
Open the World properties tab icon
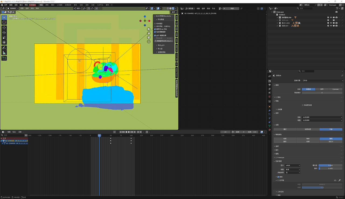click(270, 97)
